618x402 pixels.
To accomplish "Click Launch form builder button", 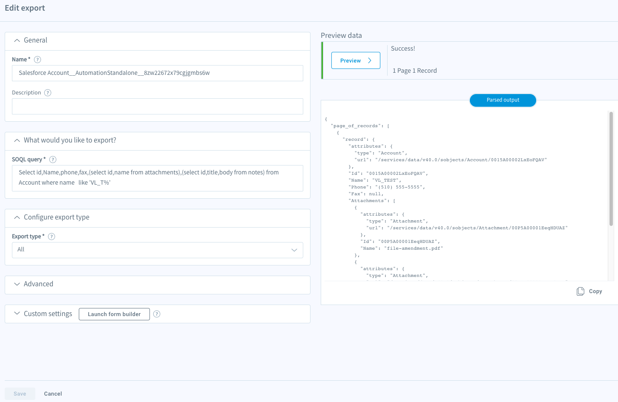I will click(x=114, y=314).
